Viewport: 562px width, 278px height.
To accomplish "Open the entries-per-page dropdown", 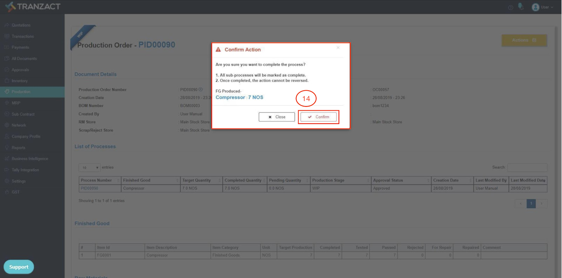I will point(90,168).
